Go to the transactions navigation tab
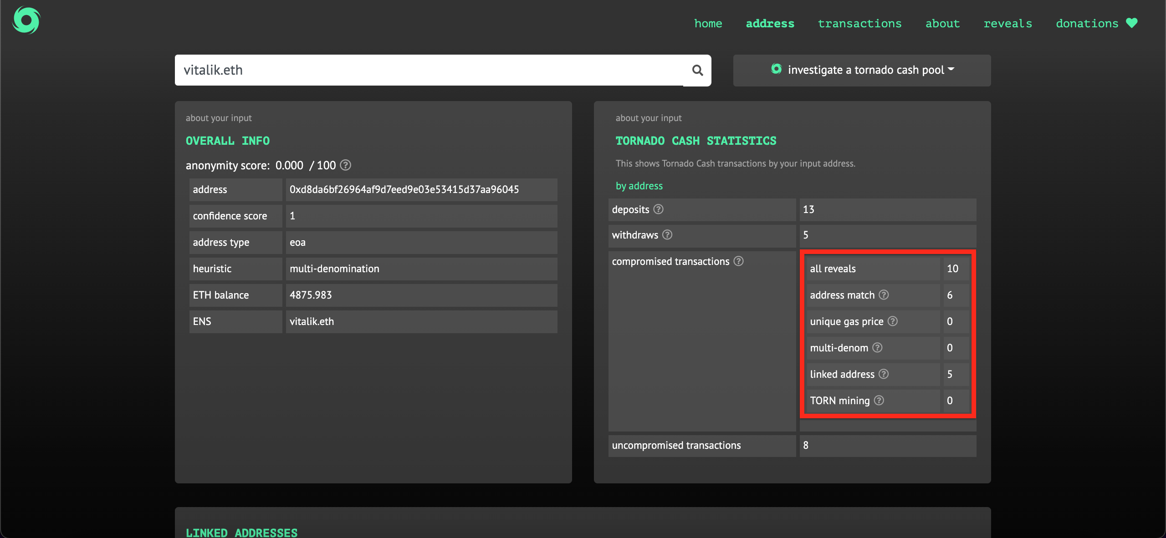Screen dimensions: 1166x538 coord(859,24)
